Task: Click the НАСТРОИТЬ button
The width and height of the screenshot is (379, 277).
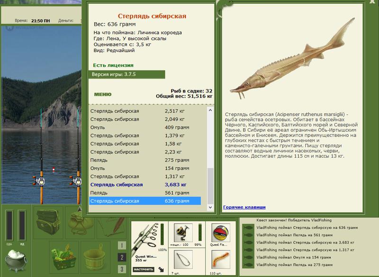Action: point(143,269)
